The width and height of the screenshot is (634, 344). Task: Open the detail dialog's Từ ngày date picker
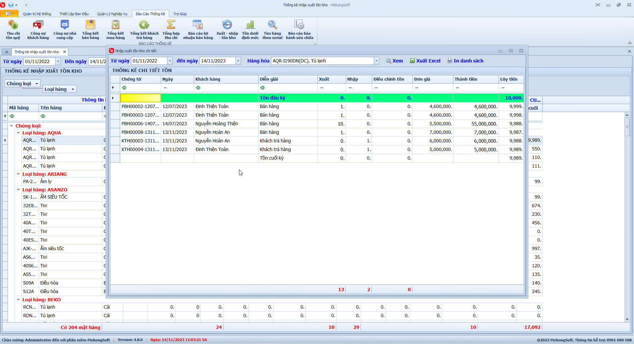pyautogui.click(x=170, y=61)
